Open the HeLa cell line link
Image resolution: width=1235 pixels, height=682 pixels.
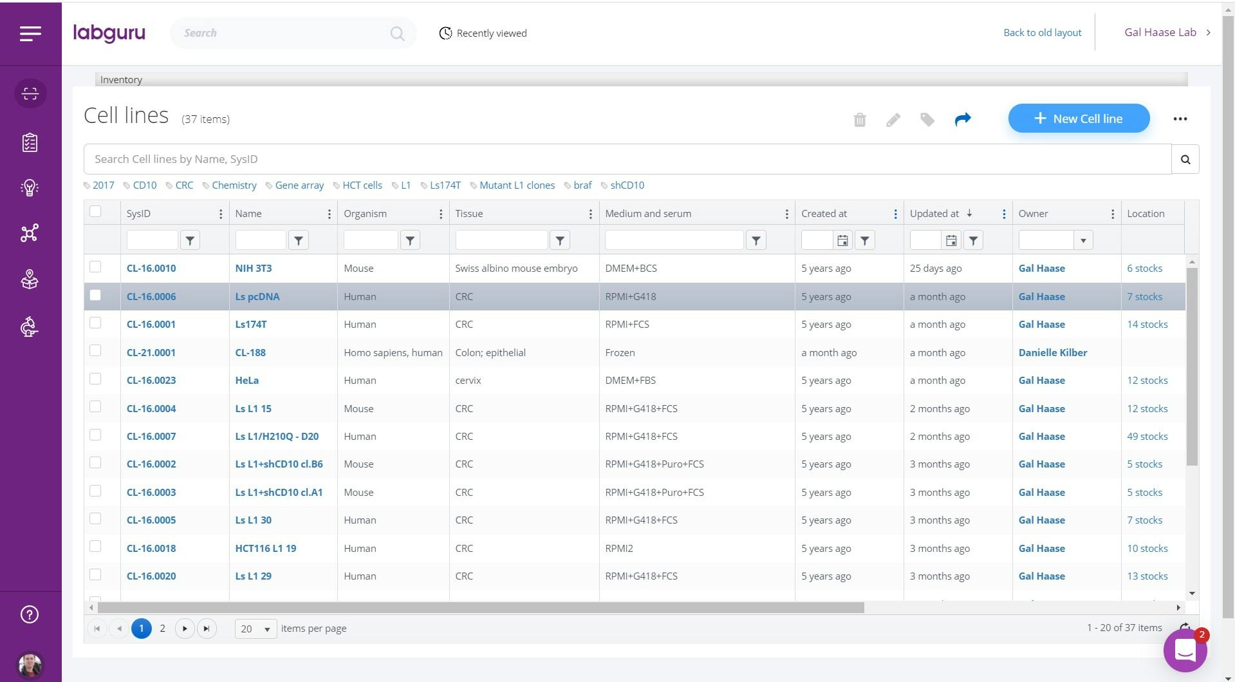247,380
